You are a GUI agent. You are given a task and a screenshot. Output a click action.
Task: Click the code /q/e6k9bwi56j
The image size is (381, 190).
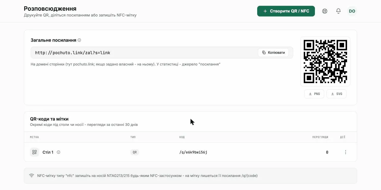(x=193, y=152)
